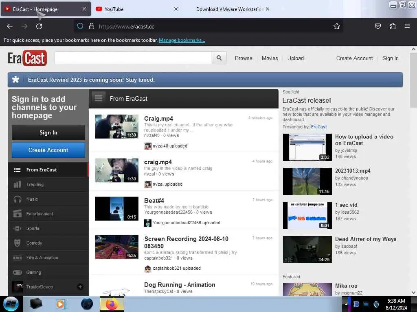Open the extensions puzzle icon
This screenshot has width=417, height=312.
point(393,26)
